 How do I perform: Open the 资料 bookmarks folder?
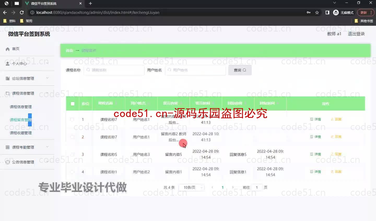click(9, 21)
